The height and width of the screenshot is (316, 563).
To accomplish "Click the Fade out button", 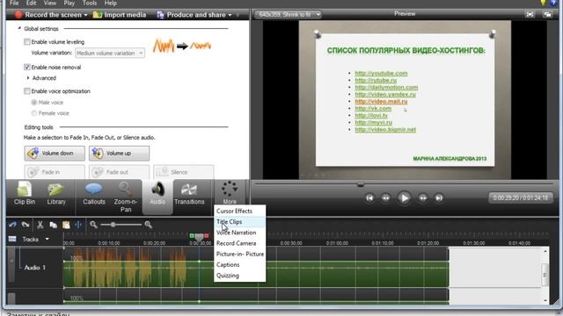I will [x=120, y=172].
